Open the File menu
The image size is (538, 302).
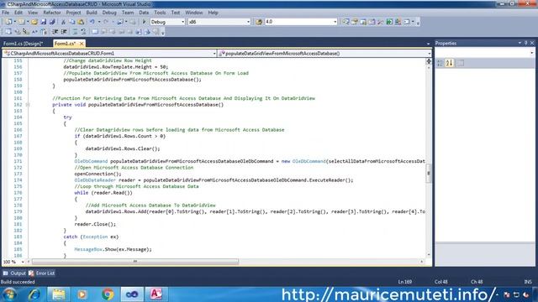click(x=6, y=13)
